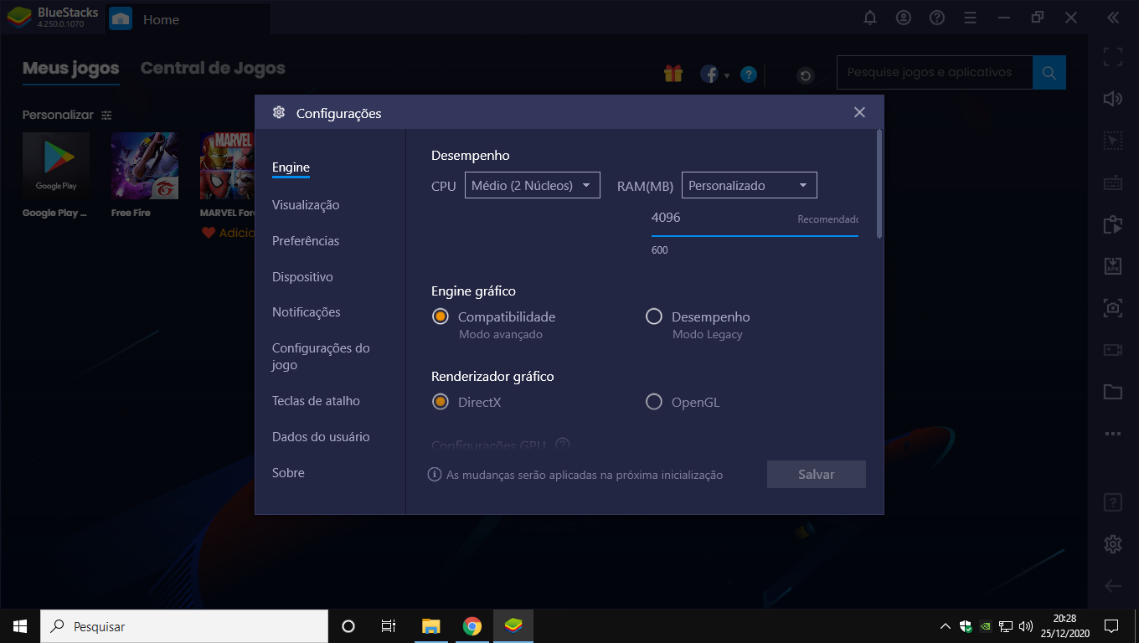Collapse the sidebar with double chevron
This screenshot has height=643, width=1139.
1112,18
